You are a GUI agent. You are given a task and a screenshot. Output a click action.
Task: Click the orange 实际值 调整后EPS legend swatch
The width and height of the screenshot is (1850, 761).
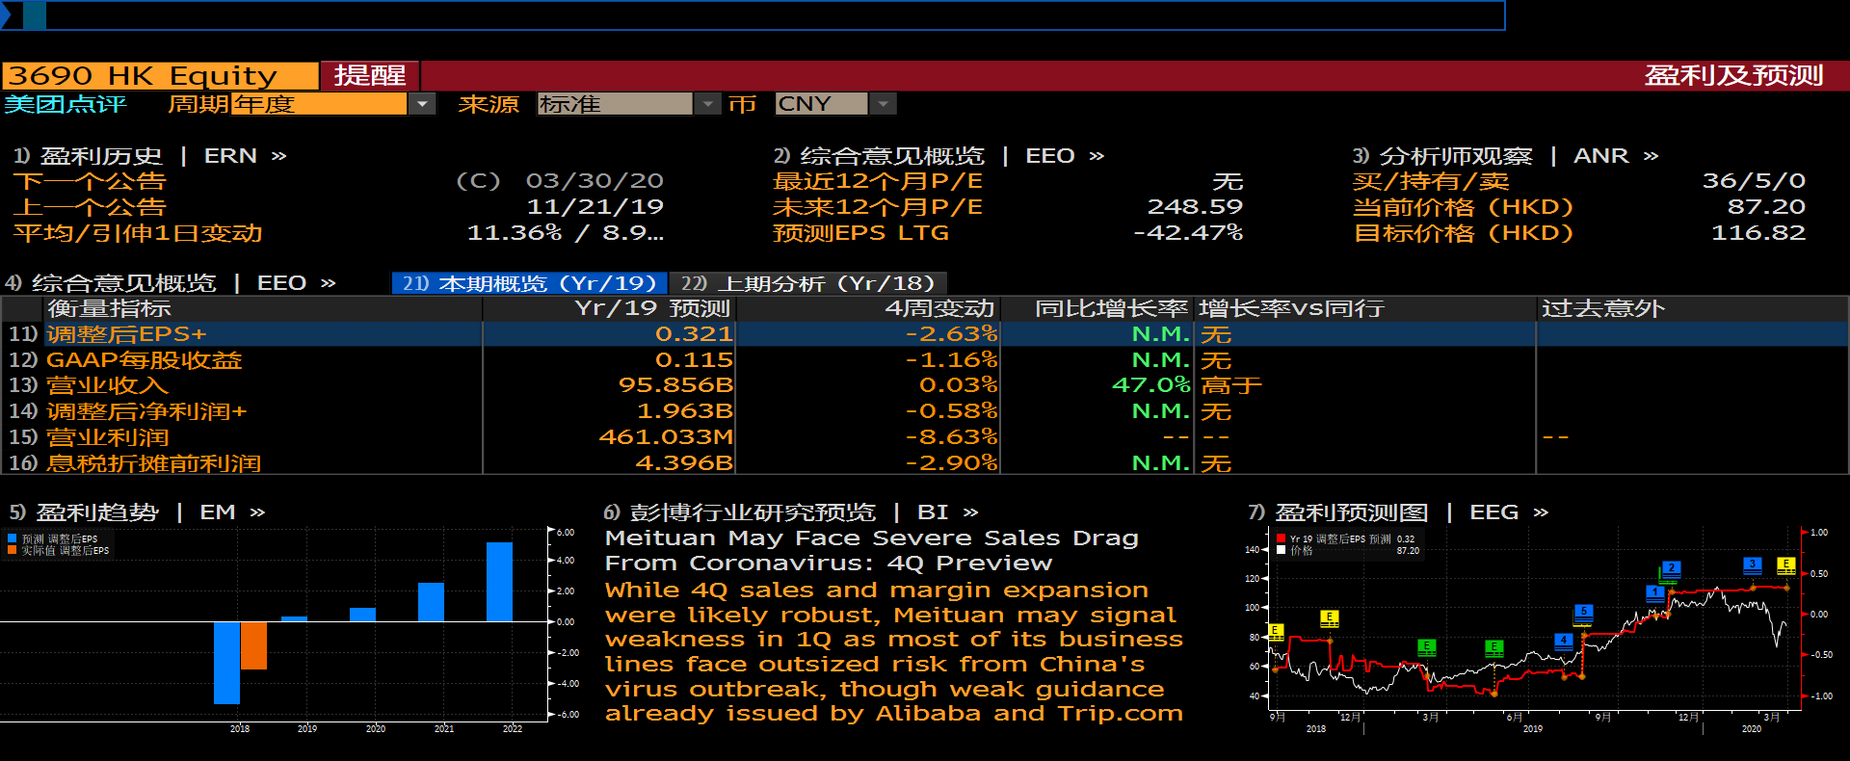point(13,550)
